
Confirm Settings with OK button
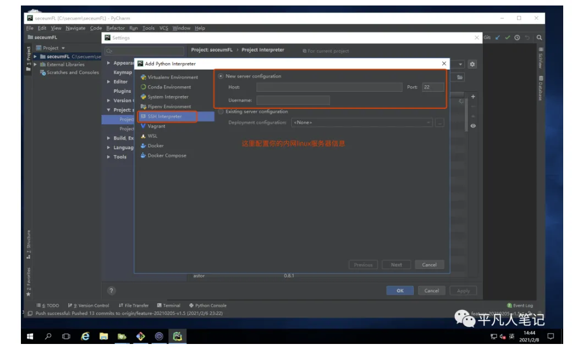(x=400, y=291)
